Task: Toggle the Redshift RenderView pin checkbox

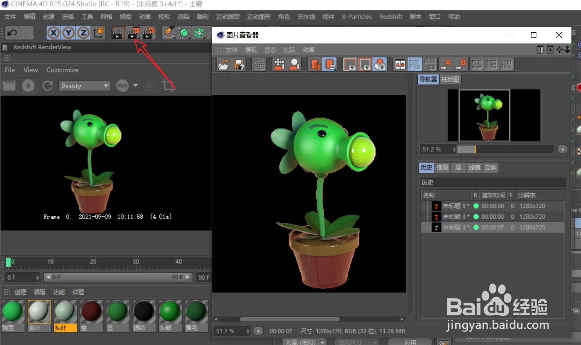Action: 5,47
